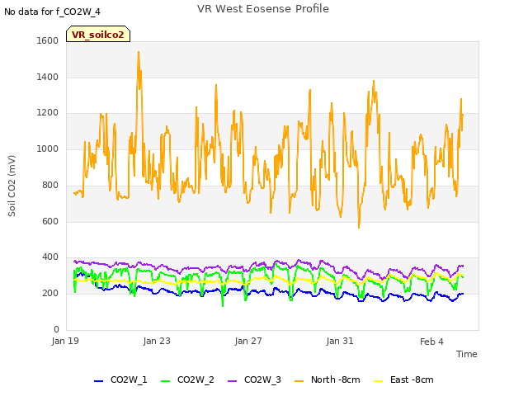Click the Soil CO2 (mV) axis label
The image size is (528, 396).
tap(12, 186)
